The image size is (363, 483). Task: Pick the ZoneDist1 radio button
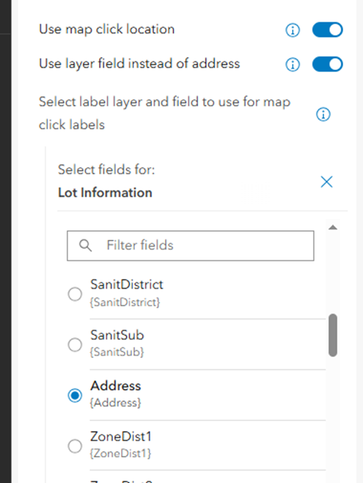point(75,446)
